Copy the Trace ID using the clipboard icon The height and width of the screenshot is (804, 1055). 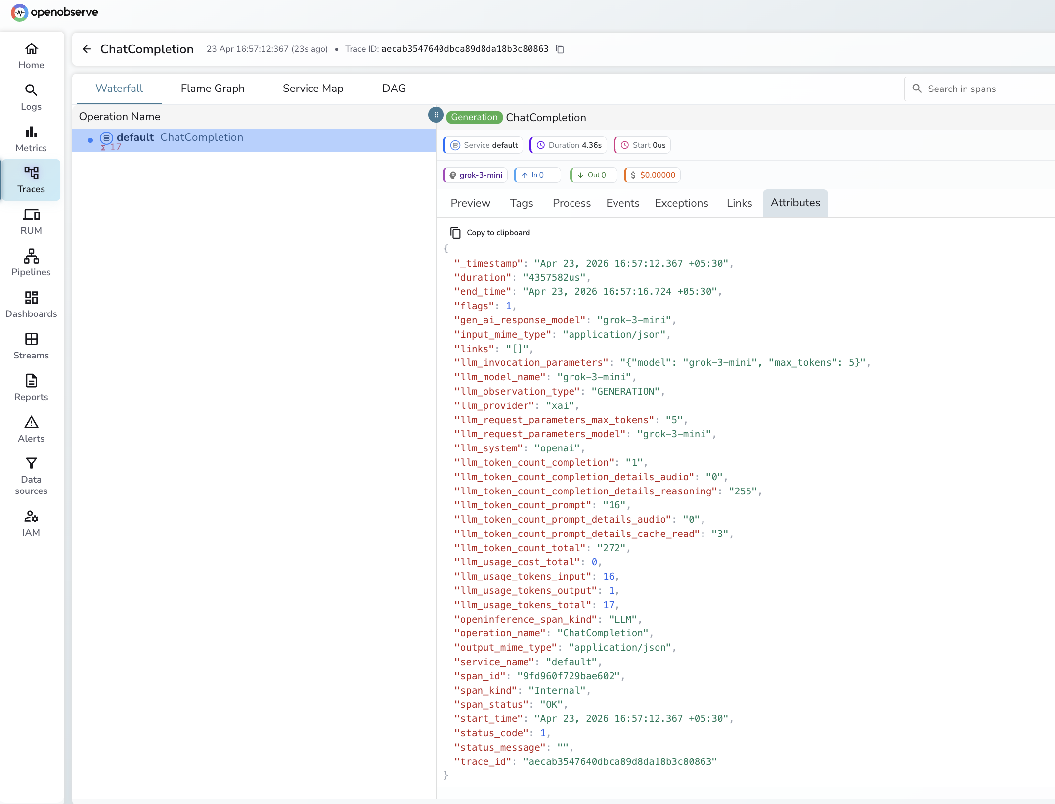pyautogui.click(x=559, y=49)
